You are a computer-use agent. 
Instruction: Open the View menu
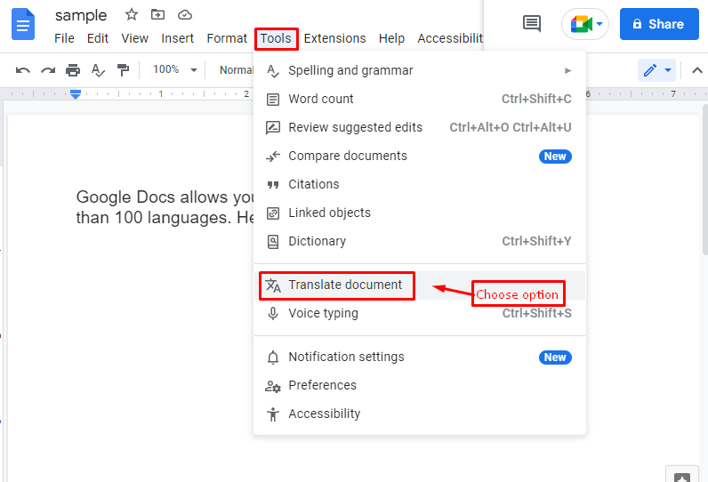(x=134, y=38)
